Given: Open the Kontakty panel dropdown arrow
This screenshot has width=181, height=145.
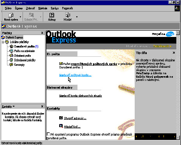Looking at the screenshot, I should pos(14,107).
